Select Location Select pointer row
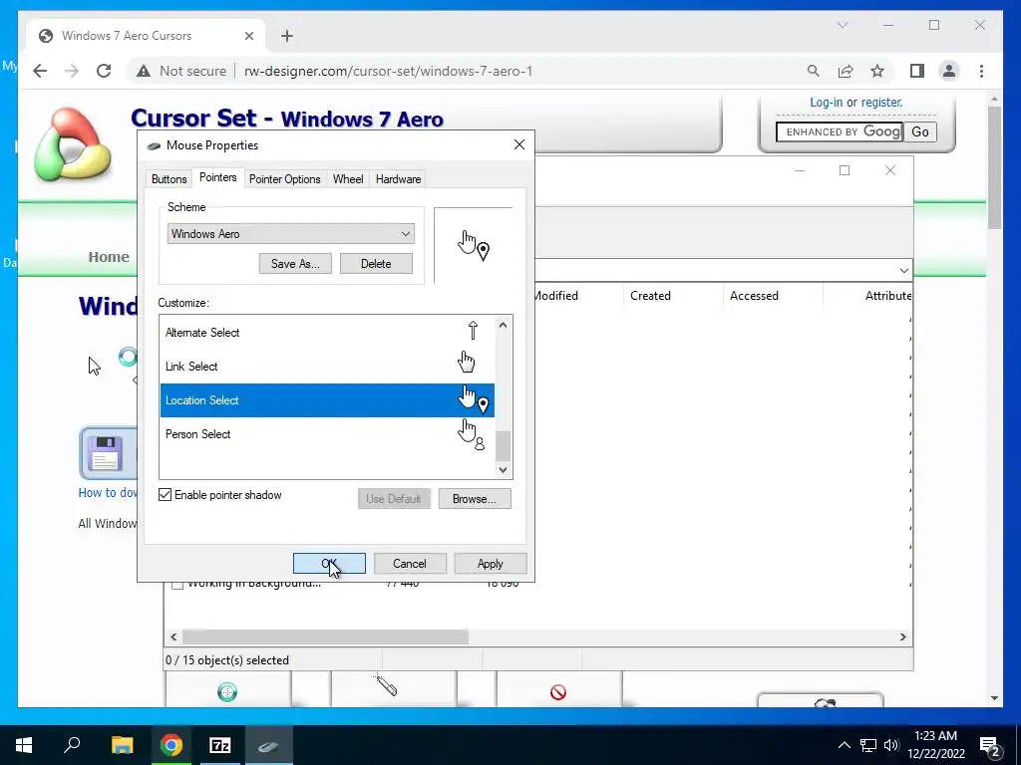The image size is (1021, 765). click(327, 400)
